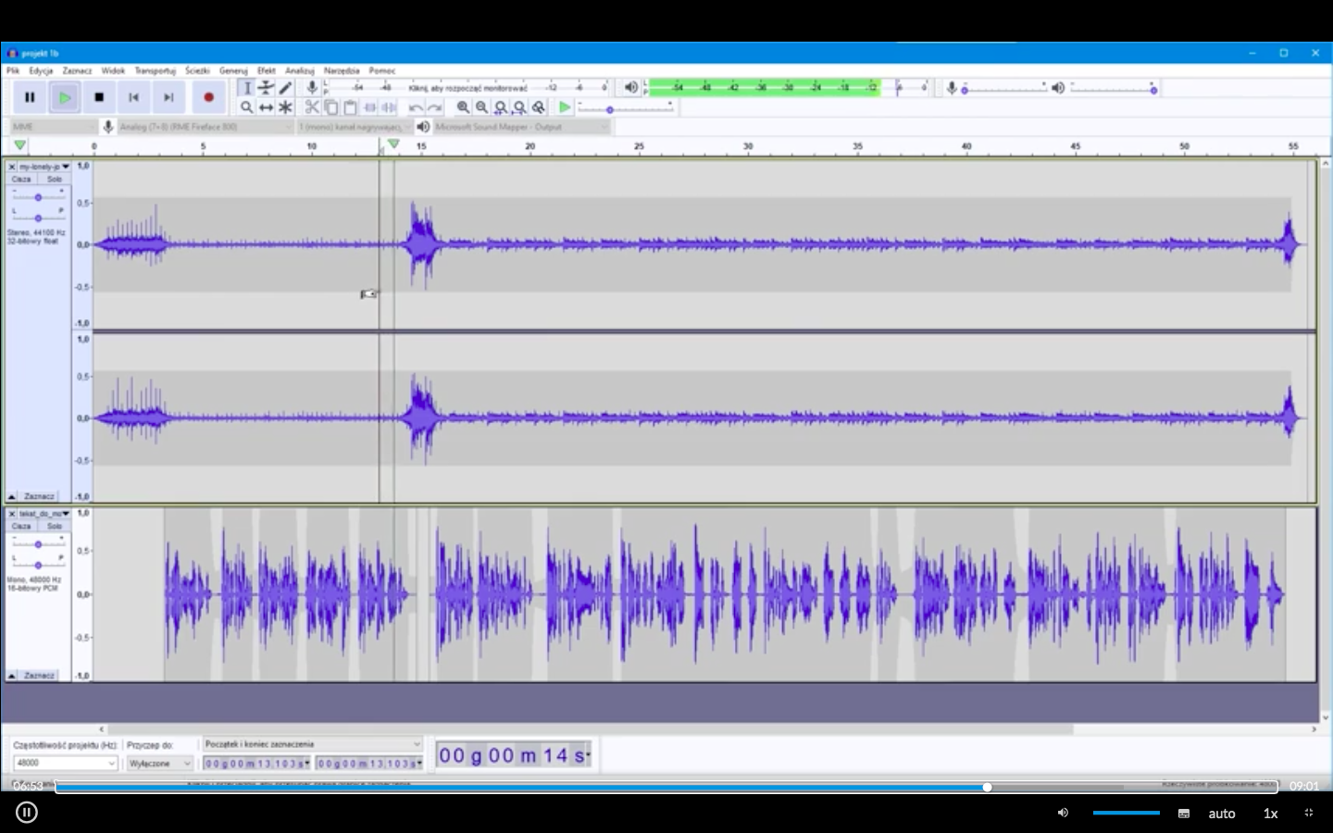Open the Narzędzia menu
This screenshot has height=833, width=1333.
point(342,70)
